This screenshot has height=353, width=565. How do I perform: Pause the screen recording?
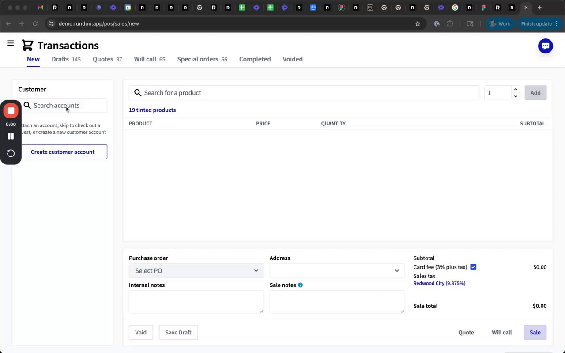[x=11, y=136]
